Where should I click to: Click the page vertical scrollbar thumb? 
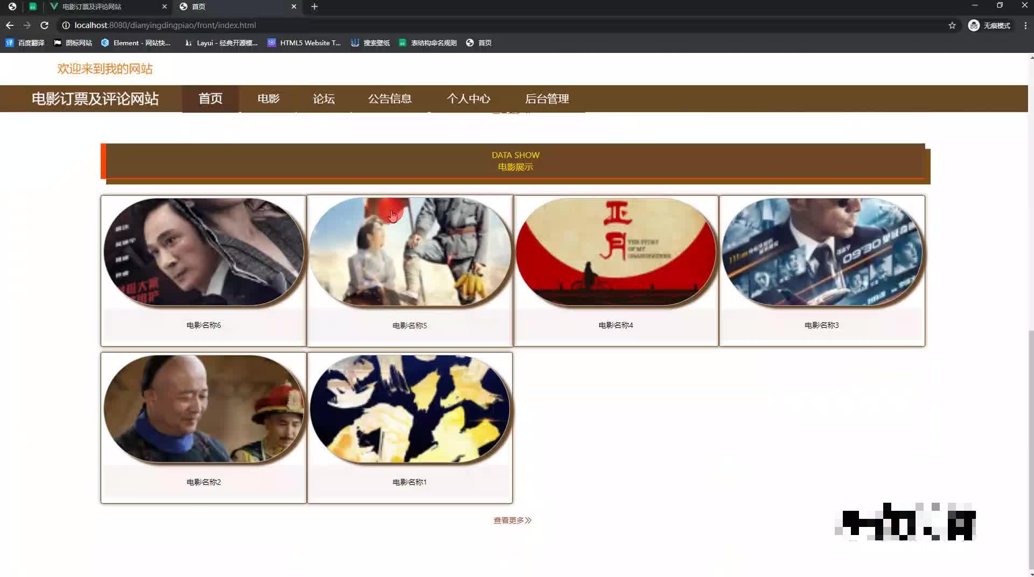pyautogui.click(x=1031, y=449)
